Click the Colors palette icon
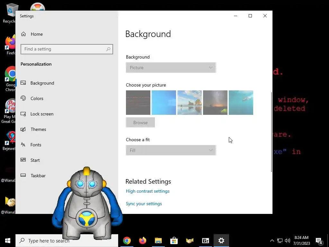Image resolution: width=329 pixels, height=247 pixels. tap(23, 98)
